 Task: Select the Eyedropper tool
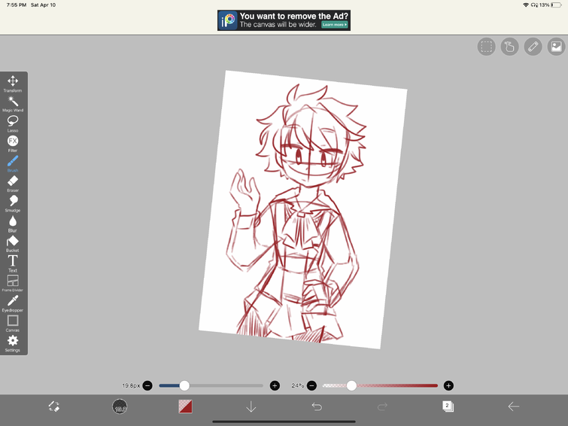click(x=13, y=303)
